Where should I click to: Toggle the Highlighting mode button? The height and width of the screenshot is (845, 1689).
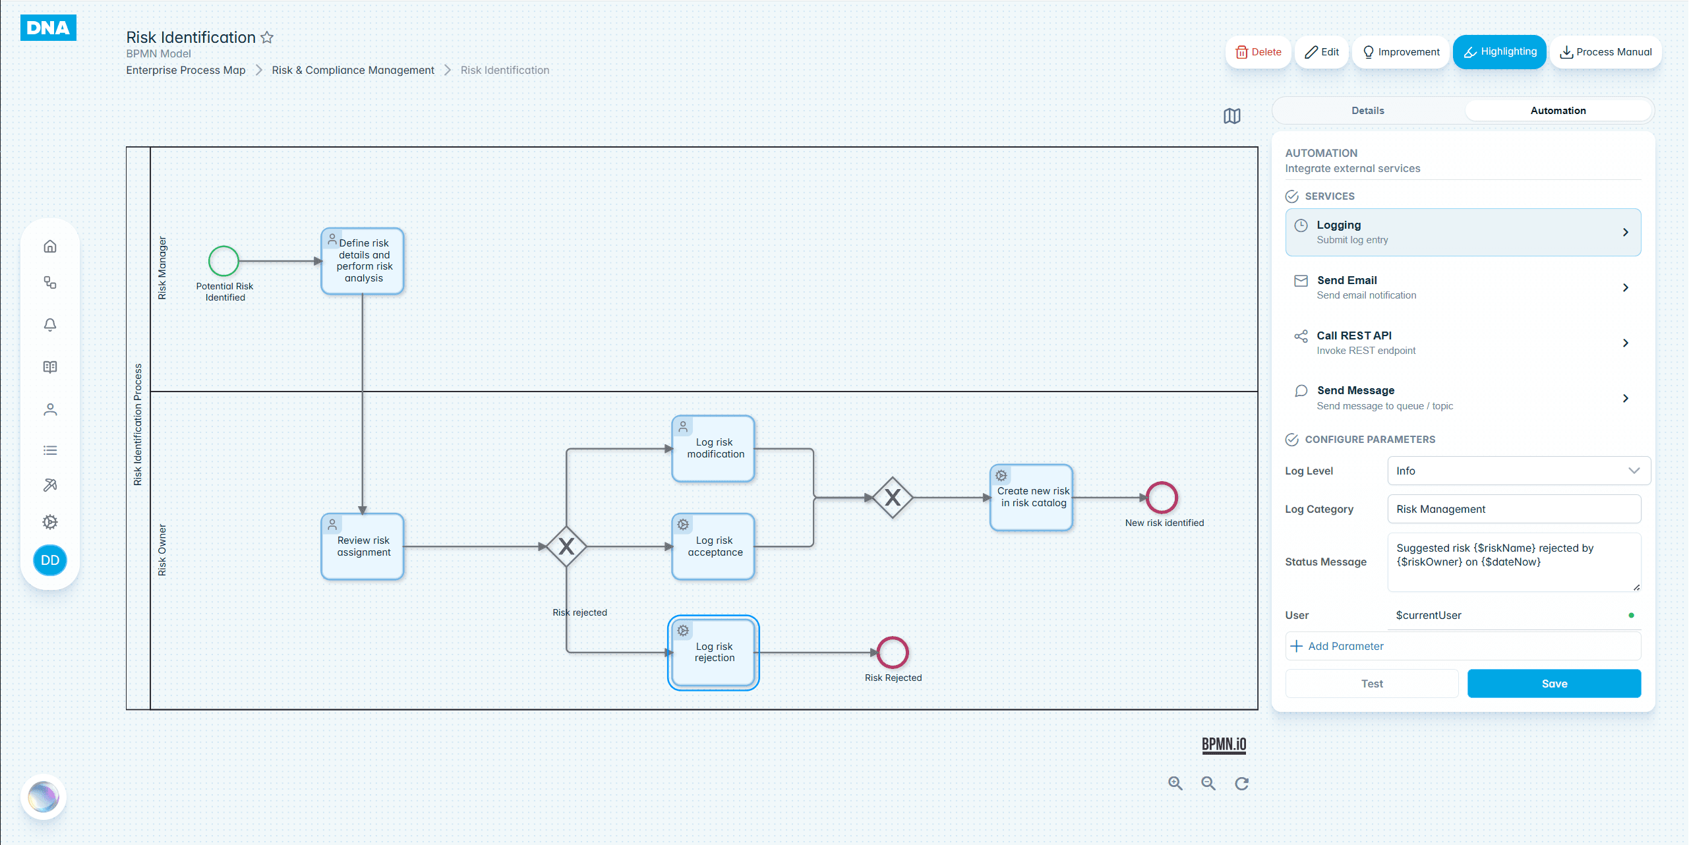pyautogui.click(x=1499, y=52)
